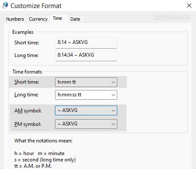Click the 'Examples' group heading

coord(23,32)
